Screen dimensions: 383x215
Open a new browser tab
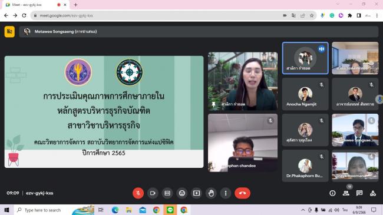76,5
